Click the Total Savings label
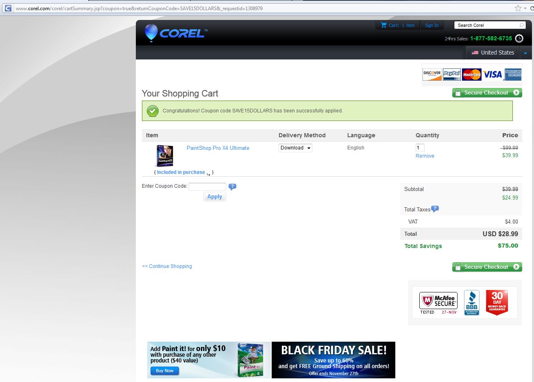 [x=423, y=246]
